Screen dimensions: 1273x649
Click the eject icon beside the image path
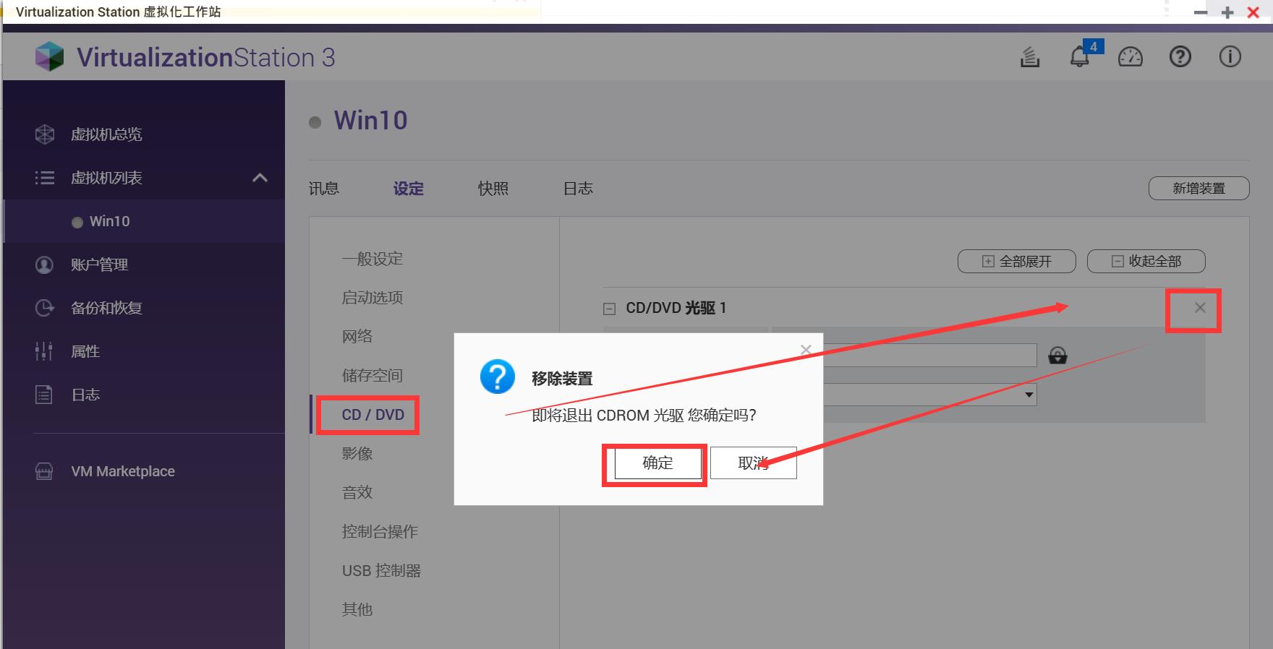click(x=1057, y=356)
